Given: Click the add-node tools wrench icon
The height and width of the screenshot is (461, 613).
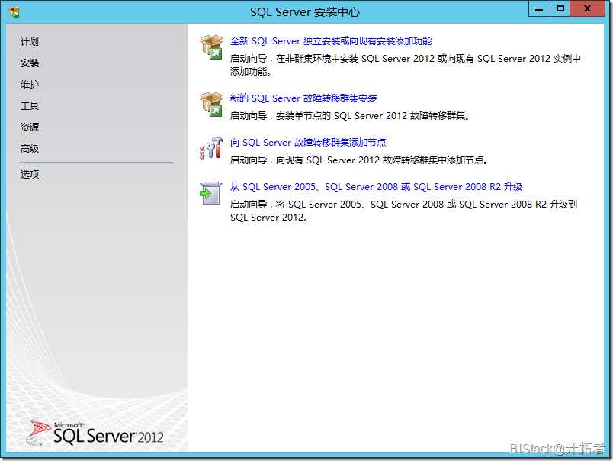Looking at the screenshot, I should pyautogui.click(x=211, y=148).
